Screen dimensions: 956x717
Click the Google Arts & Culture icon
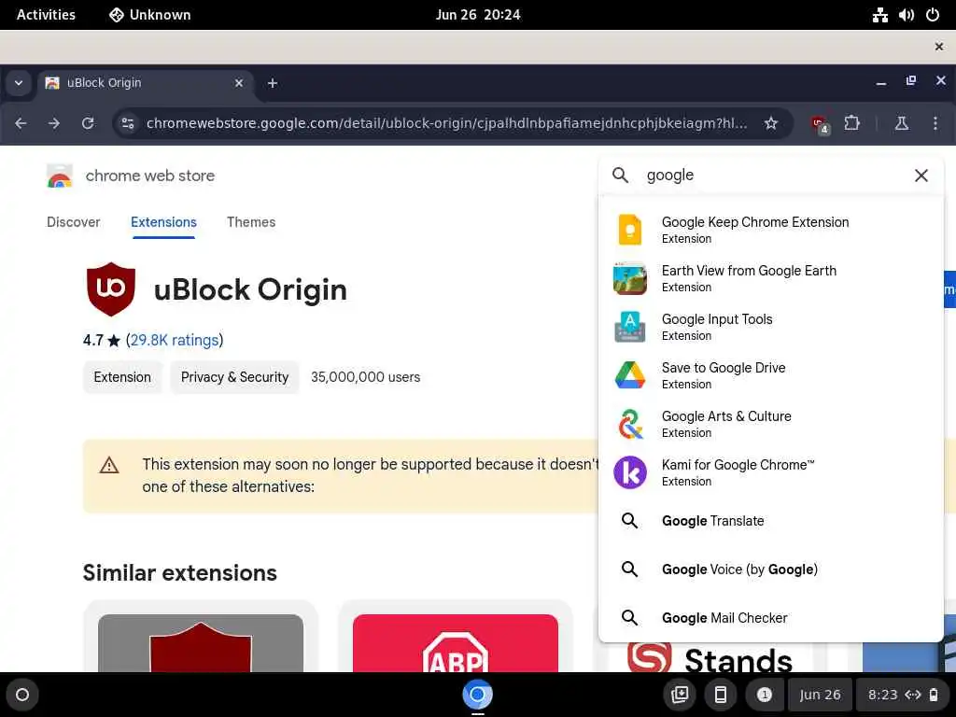630,424
